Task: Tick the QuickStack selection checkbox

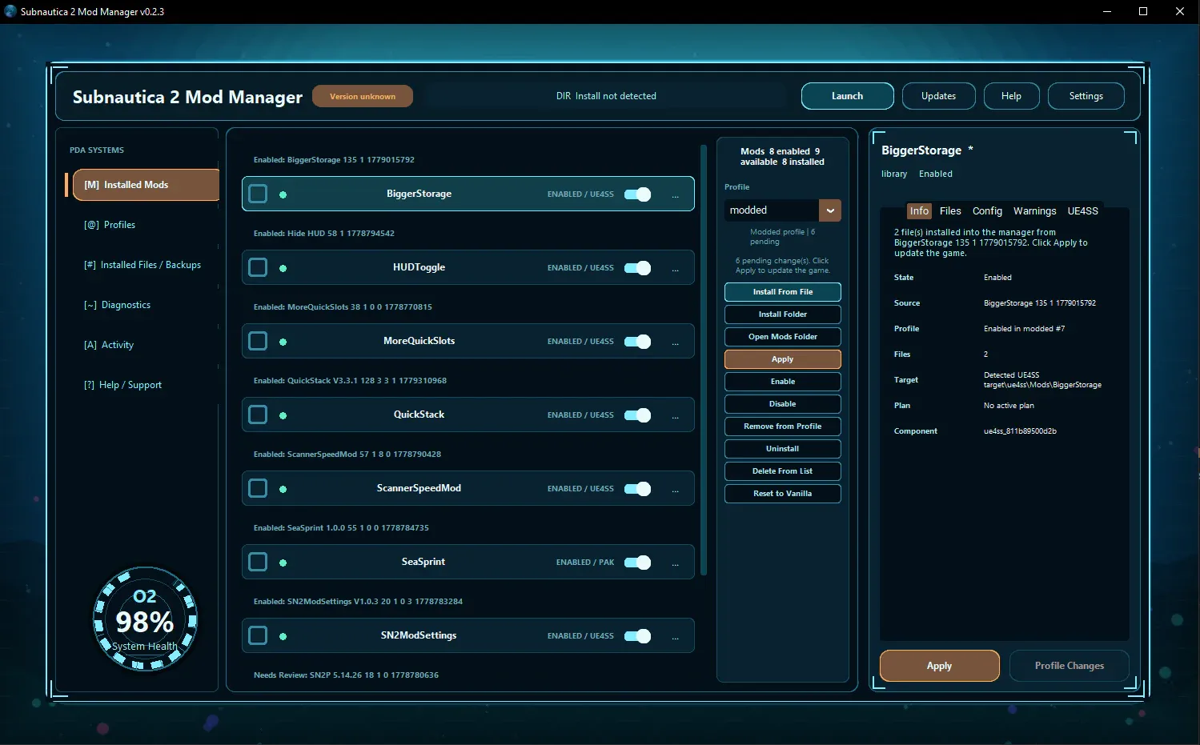Action: click(x=258, y=415)
